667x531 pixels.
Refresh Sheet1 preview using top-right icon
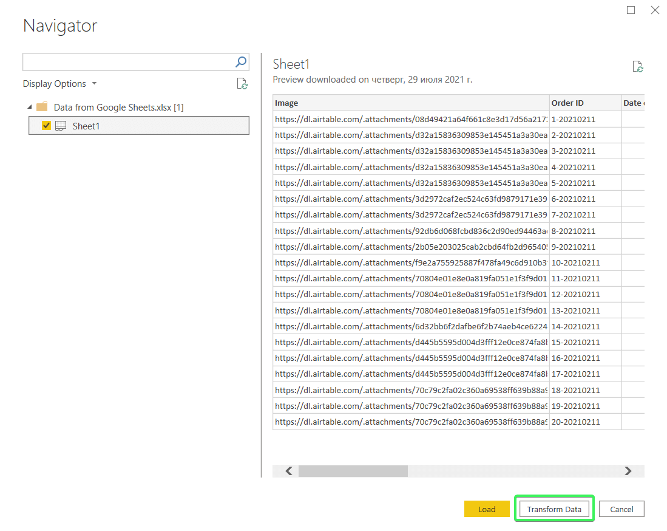[x=637, y=66]
